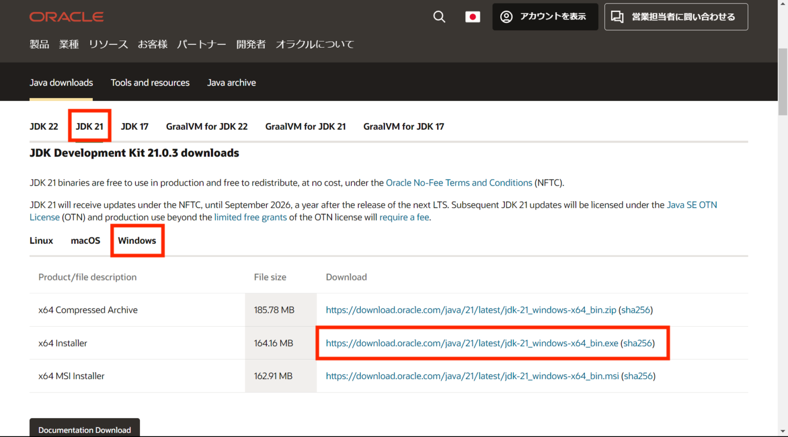Switch to the Tools and resources tab
The image size is (788, 437).
pyautogui.click(x=150, y=82)
